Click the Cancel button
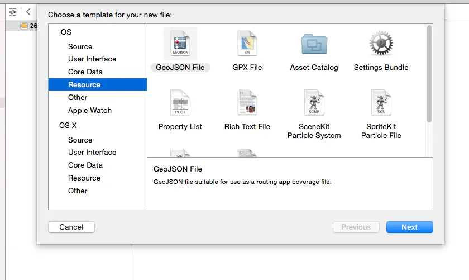Viewport: 469px width, 280px height. click(x=71, y=227)
